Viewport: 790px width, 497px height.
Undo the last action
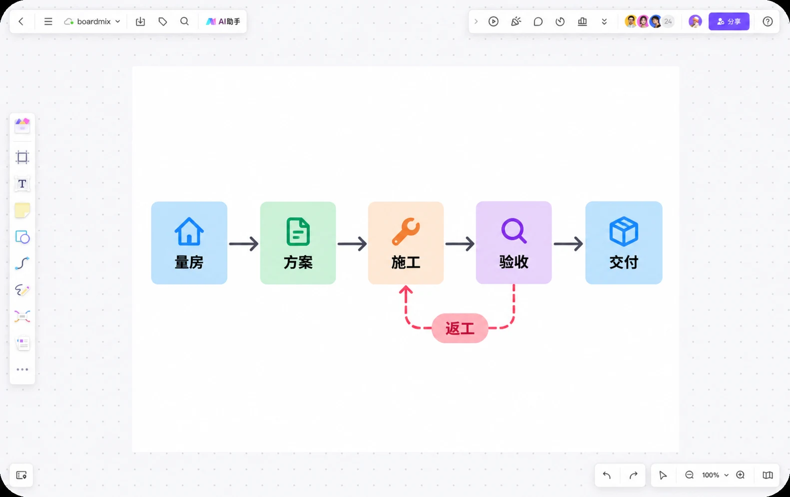[x=607, y=475]
